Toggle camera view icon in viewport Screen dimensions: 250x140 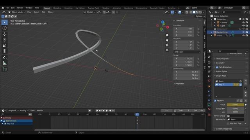[167, 45]
